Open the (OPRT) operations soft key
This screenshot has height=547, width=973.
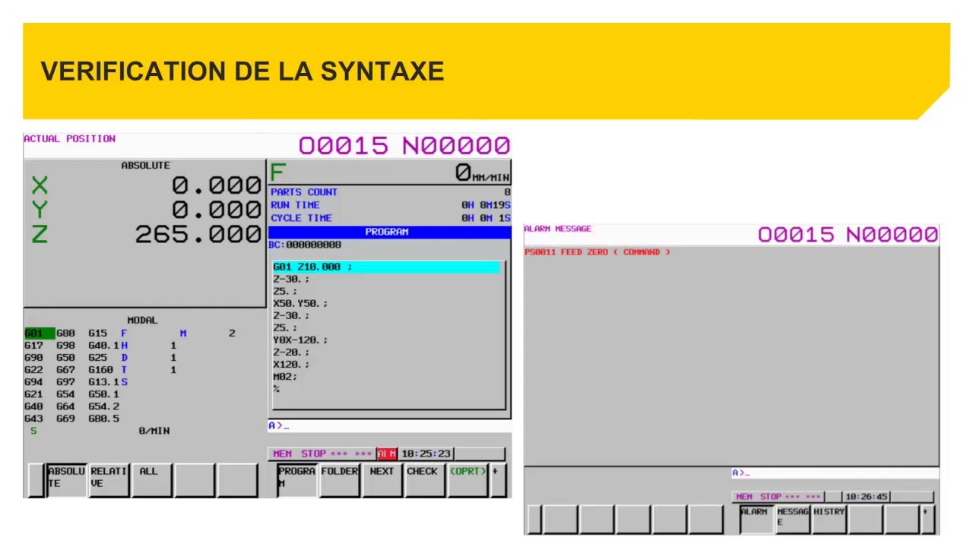[x=467, y=480]
